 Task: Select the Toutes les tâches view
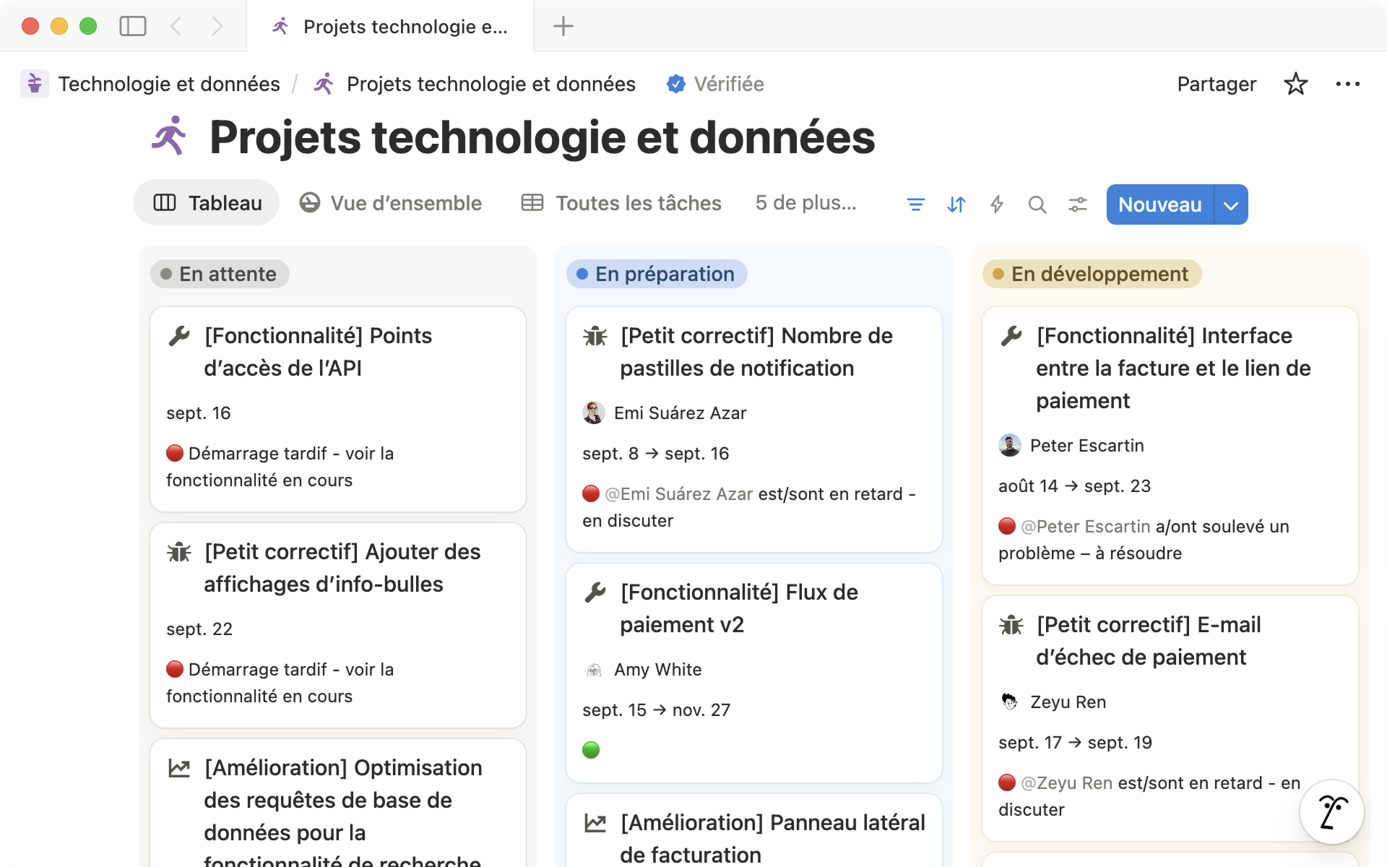(621, 203)
